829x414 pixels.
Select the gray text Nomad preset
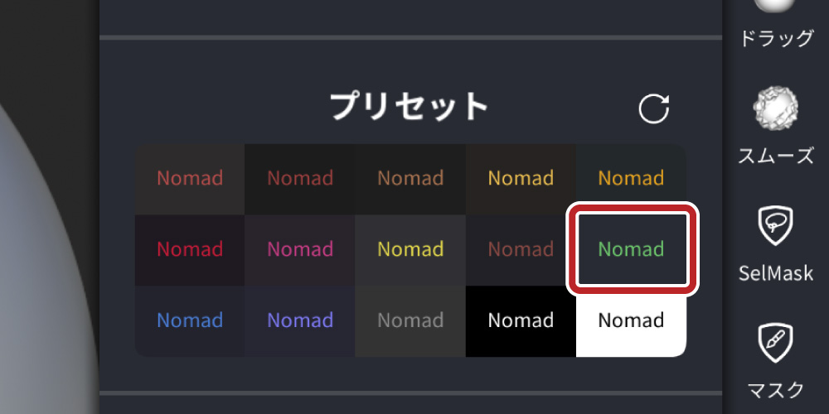point(410,320)
